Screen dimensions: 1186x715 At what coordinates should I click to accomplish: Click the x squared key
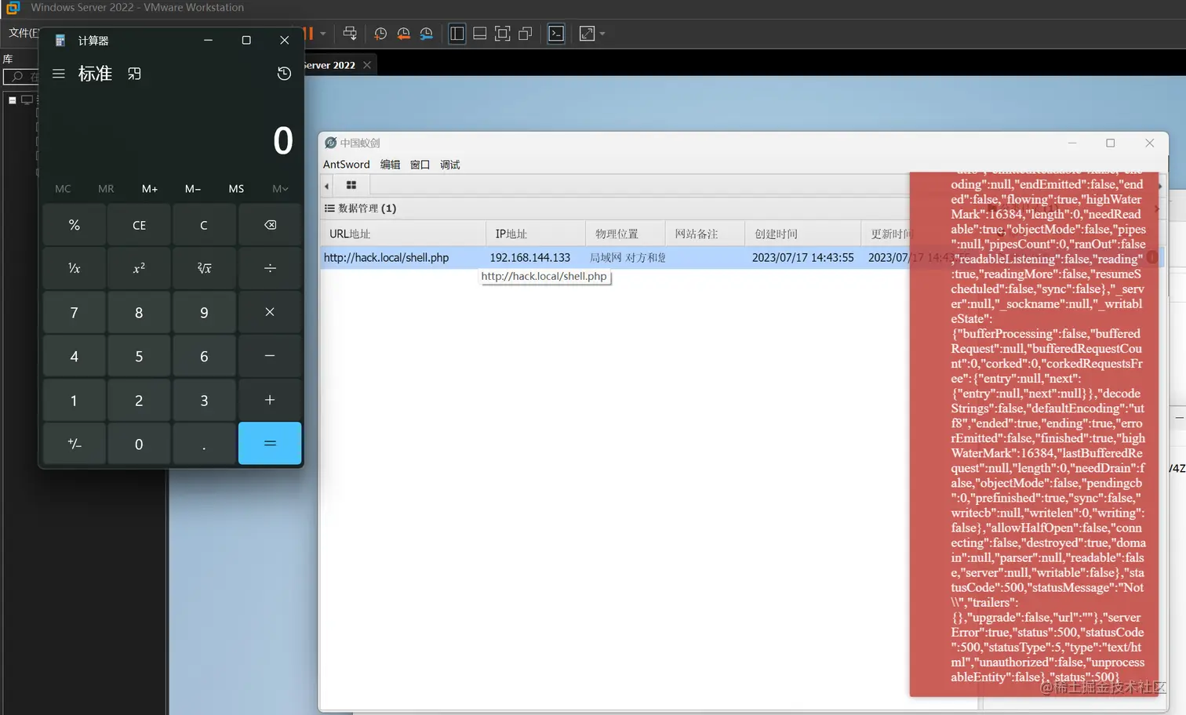point(139,268)
